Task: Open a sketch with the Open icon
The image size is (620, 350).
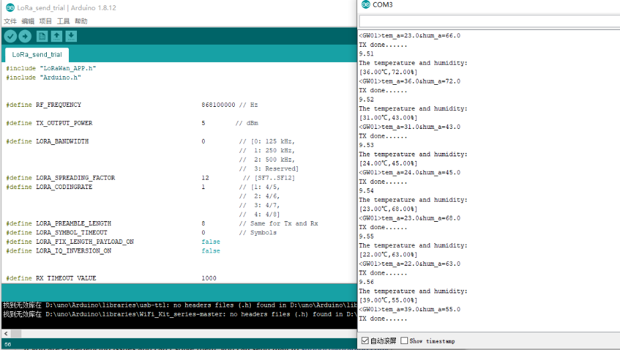Action: [57, 37]
